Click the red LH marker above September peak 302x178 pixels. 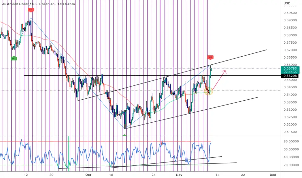click(31, 10)
